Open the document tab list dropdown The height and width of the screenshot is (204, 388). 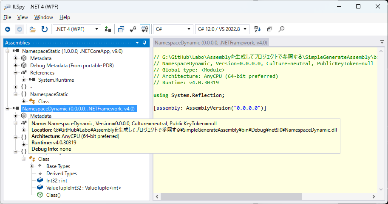click(x=382, y=42)
